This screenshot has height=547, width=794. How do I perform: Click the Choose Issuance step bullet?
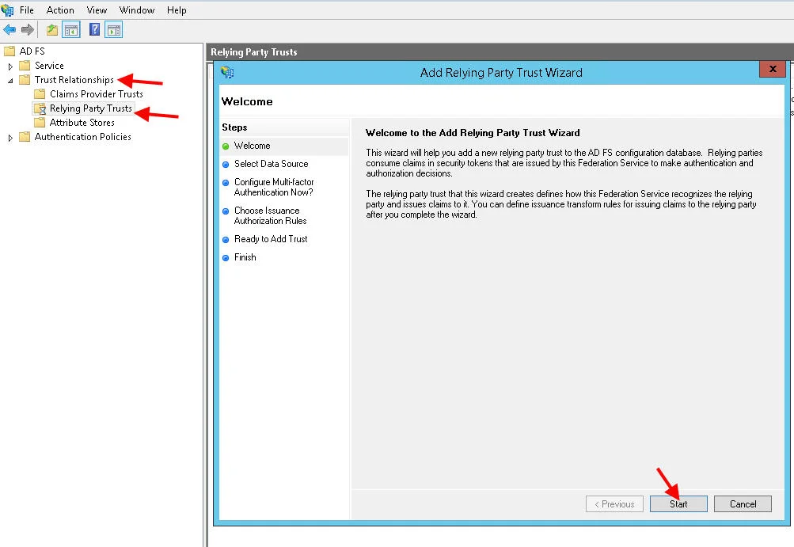[226, 211]
